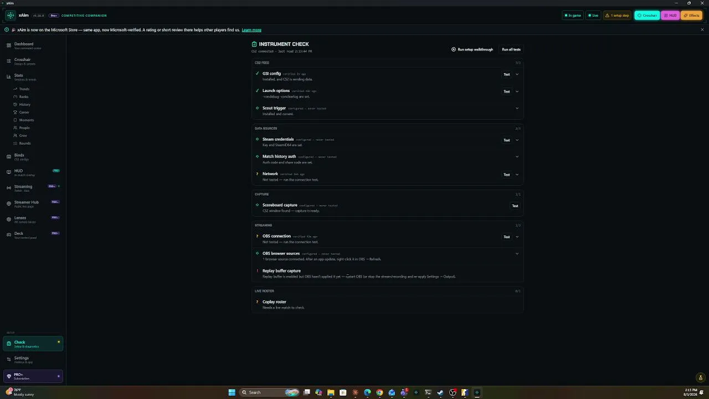Expand the OBS browser sources row
This screenshot has width=709, height=399.
[x=517, y=254]
